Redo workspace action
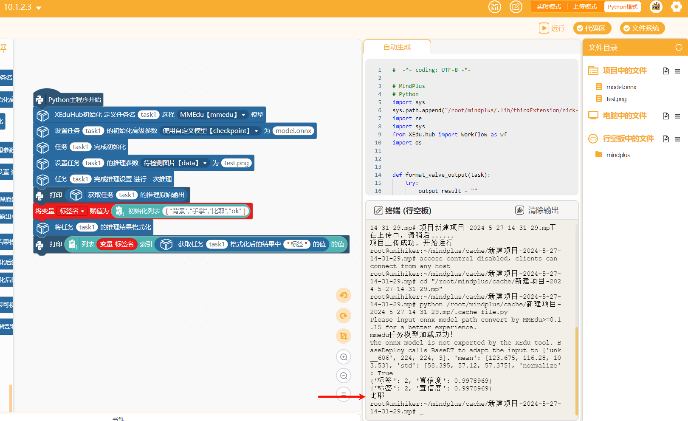Viewport: 688px width, 421px height. click(344, 316)
